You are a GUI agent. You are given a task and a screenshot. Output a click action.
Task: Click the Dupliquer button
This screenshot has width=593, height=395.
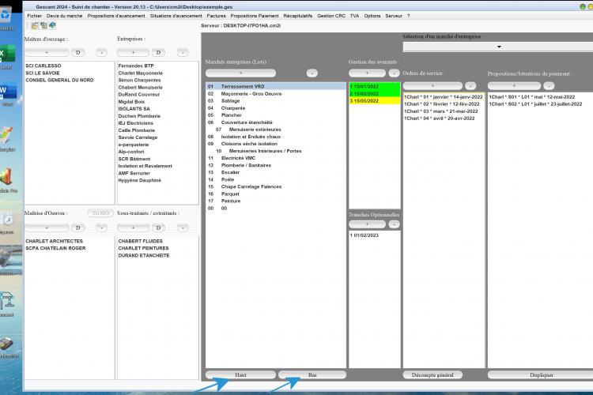click(541, 375)
